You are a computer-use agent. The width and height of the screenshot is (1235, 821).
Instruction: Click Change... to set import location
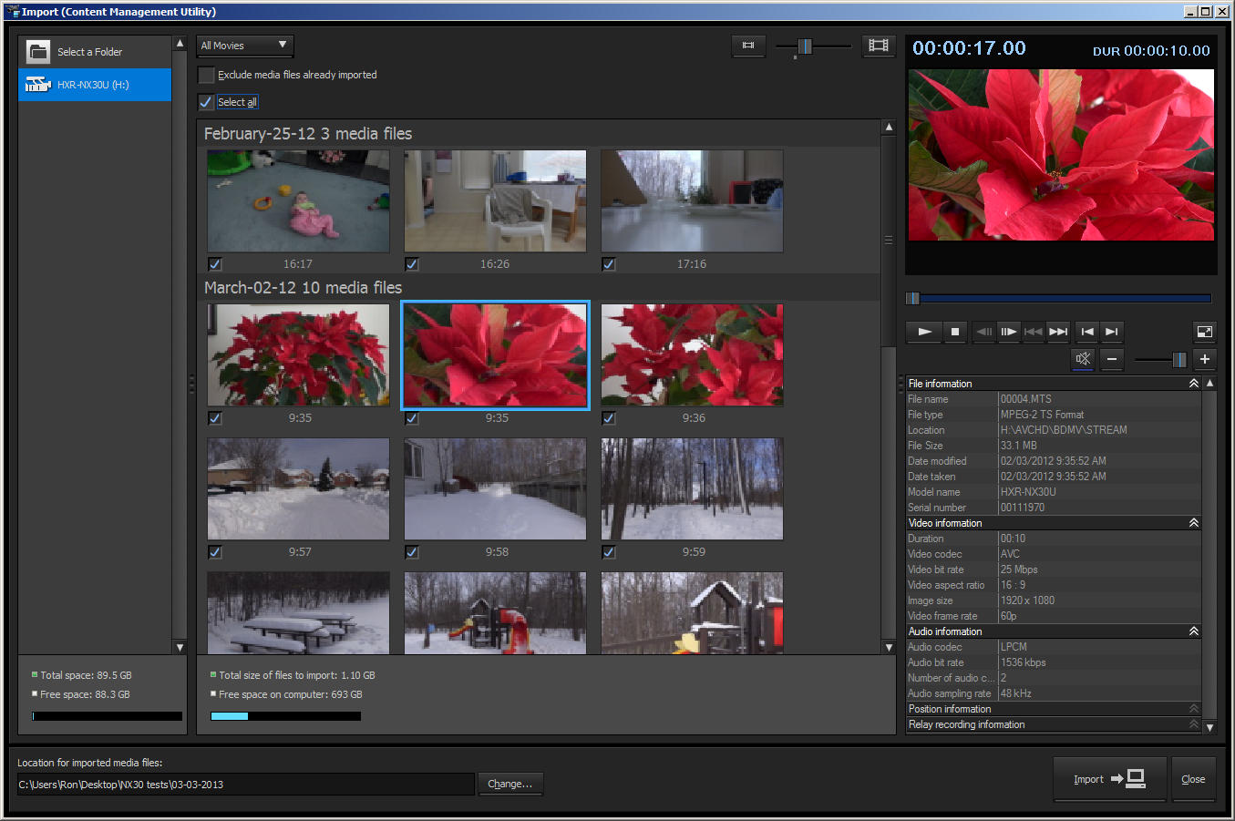(510, 784)
